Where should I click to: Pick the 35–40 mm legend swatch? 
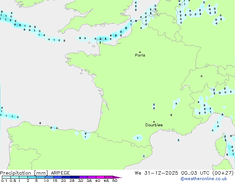click(x=92, y=177)
